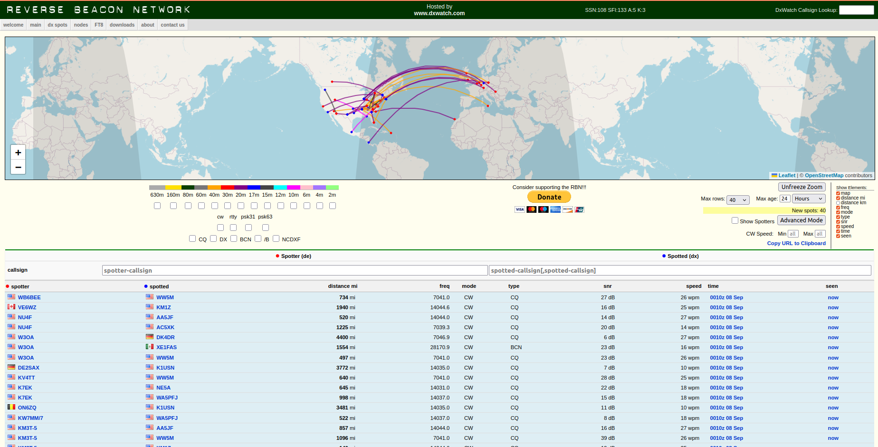
Task: Enable the distance km column checkbox
Action: (x=838, y=203)
